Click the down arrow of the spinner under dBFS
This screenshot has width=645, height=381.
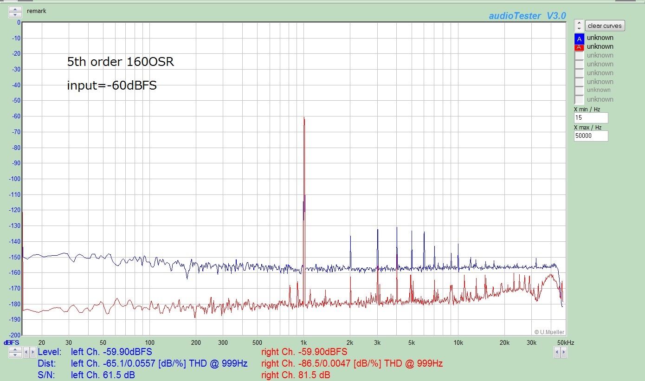15,355
